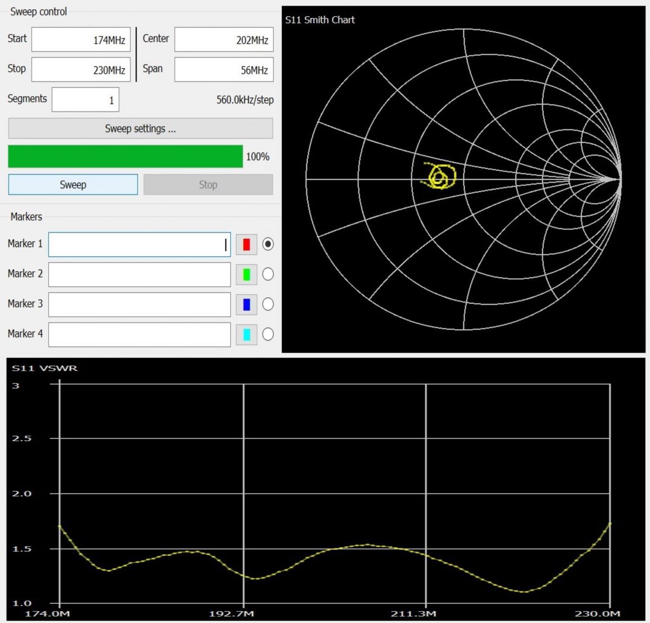The height and width of the screenshot is (623, 650).
Task: Click the 211.3M axis label on VSWR chart
Action: pyautogui.click(x=413, y=614)
